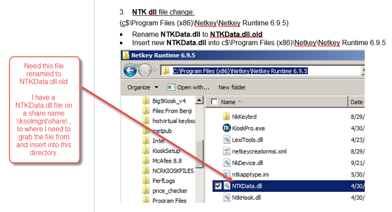392x212 pixels.
Task: Click the 9/21 date for NkDevice.dll
Action: point(358,163)
